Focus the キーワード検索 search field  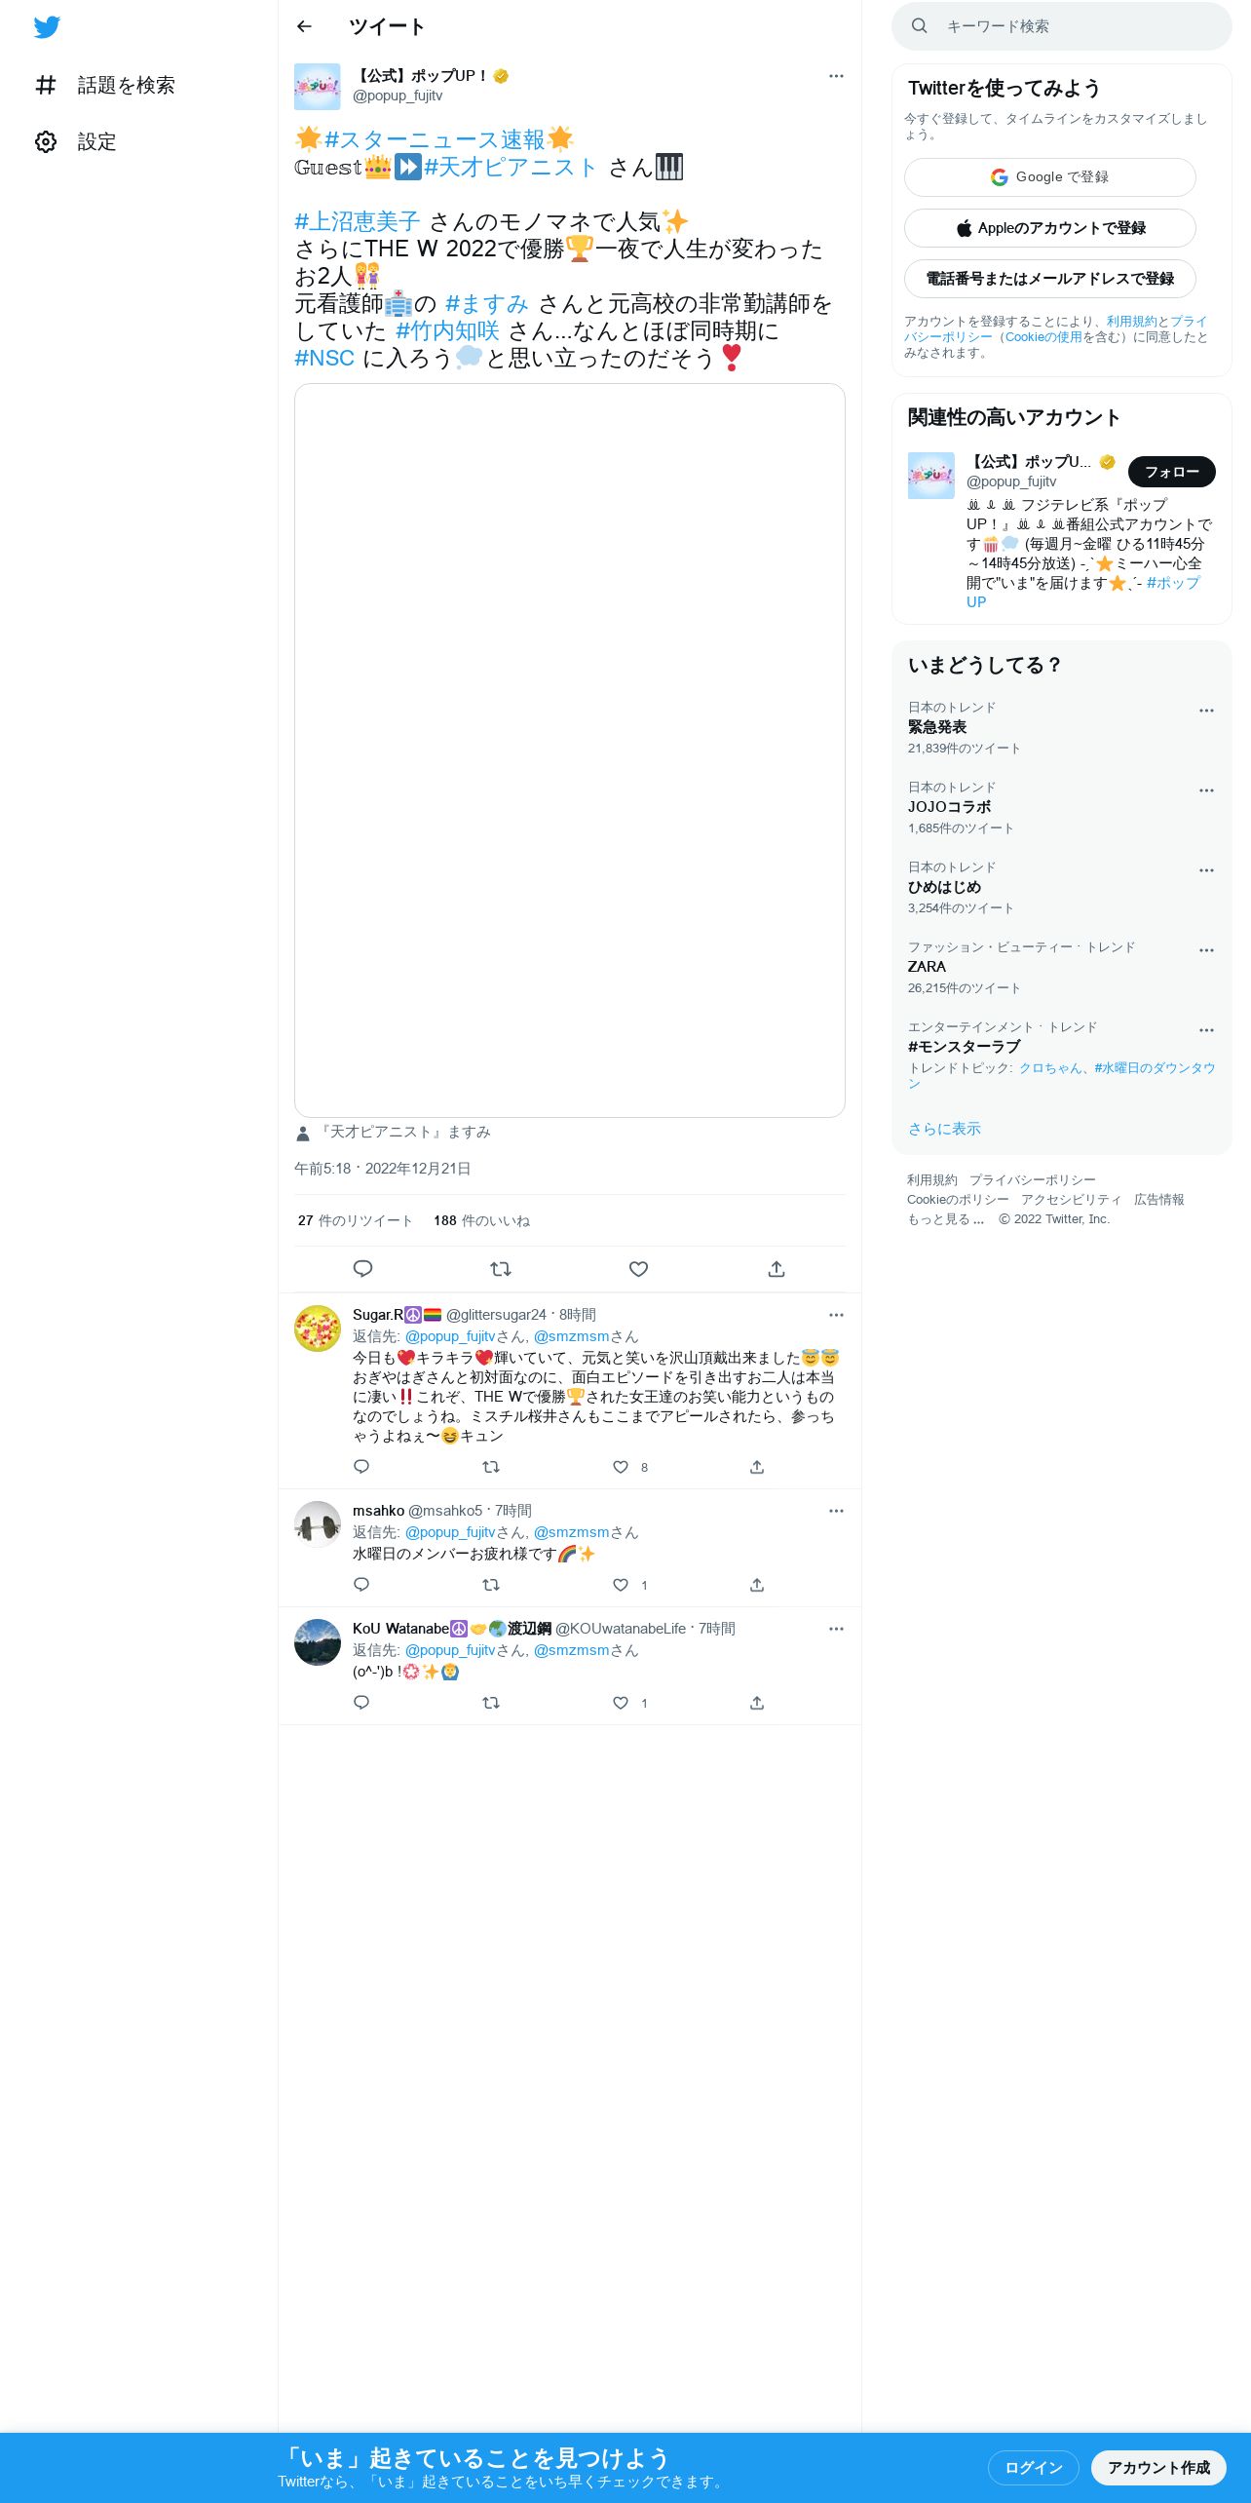[1062, 26]
